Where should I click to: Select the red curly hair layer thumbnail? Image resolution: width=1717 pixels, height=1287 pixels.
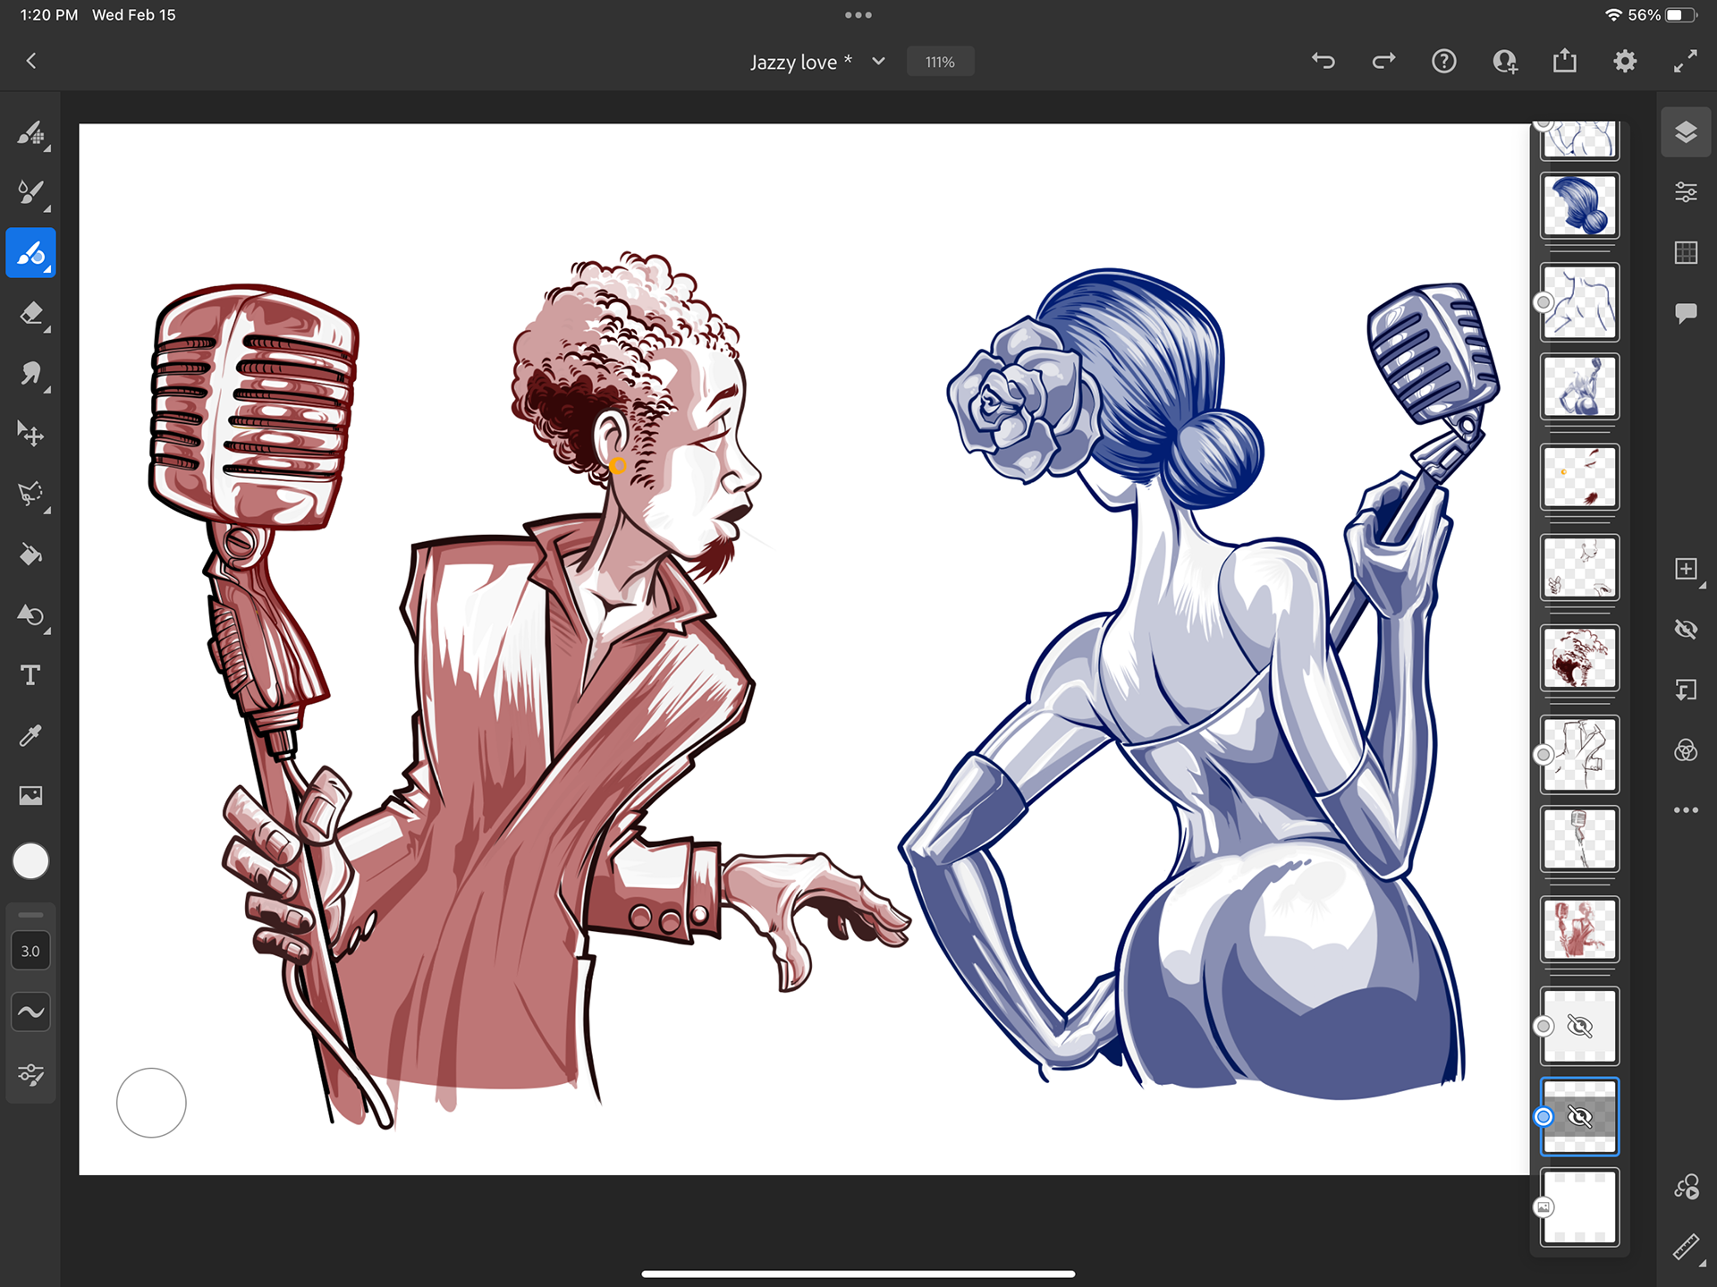[1579, 658]
